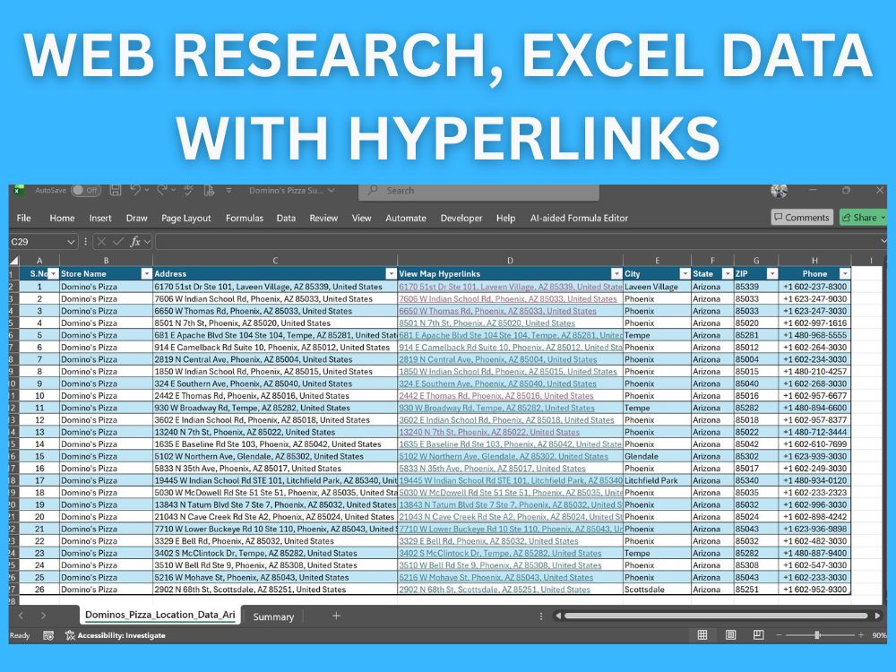
Task: Click the Excel app icon in title bar
Action: 19,190
